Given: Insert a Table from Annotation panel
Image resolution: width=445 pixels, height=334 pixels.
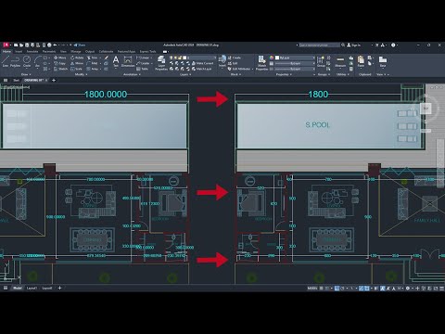Looking at the screenshot, I should coord(143,69).
